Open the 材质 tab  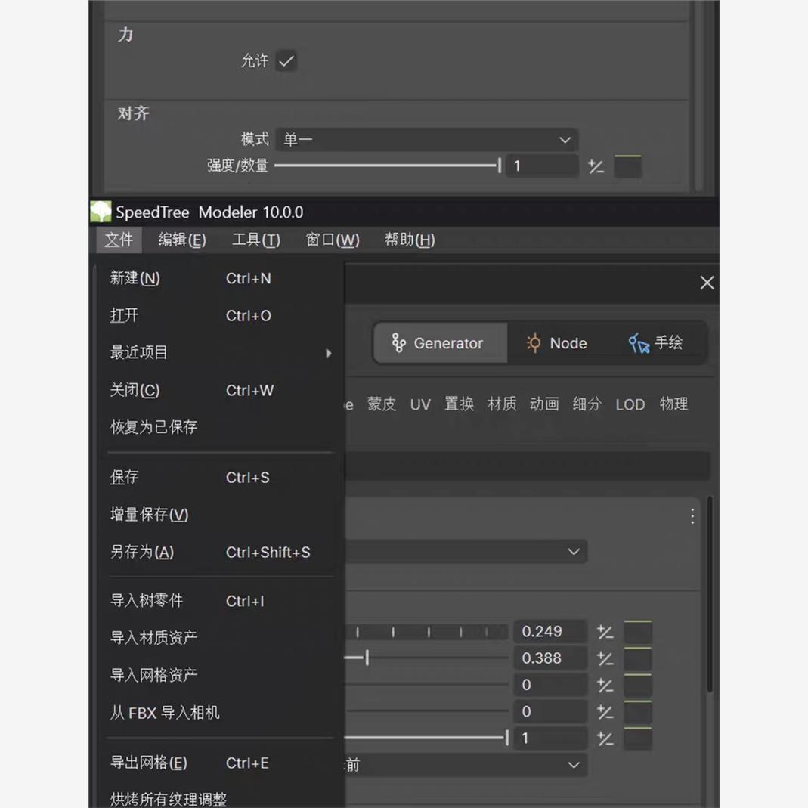[502, 404]
